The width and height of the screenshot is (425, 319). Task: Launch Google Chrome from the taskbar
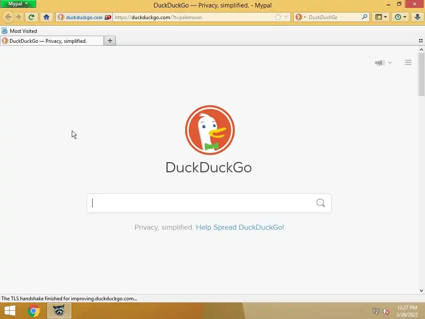(x=34, y=311)
